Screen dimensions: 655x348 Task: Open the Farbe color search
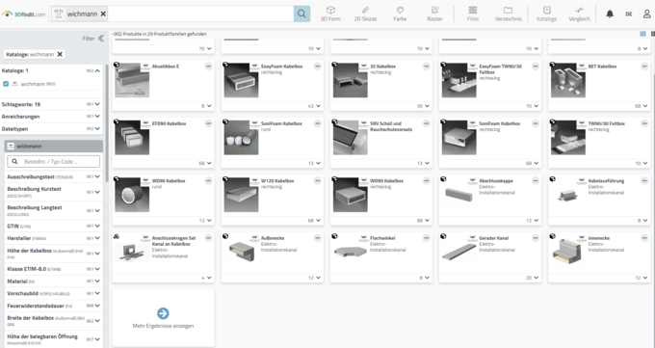(x=400, y=13)
